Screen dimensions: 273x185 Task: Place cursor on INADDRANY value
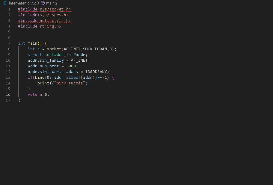point(97,72)
